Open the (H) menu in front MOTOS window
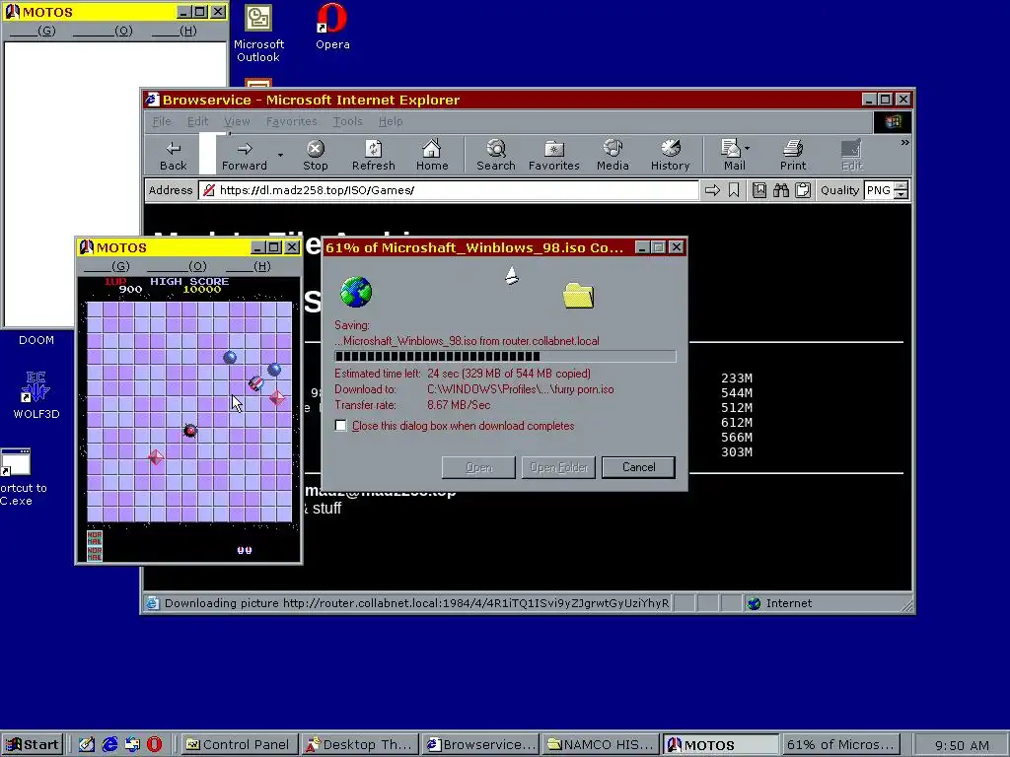The width and height of the screenshot is (1010, 757). pos(248,266)
